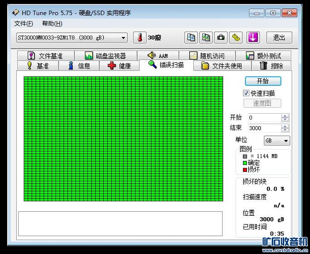The image size is (310, 254).
Task: Open the AAM tab
Action: 158,56
